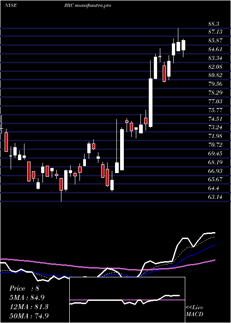Click the 79.56 price axis label
231x323 pixels.
coord(216,84)
